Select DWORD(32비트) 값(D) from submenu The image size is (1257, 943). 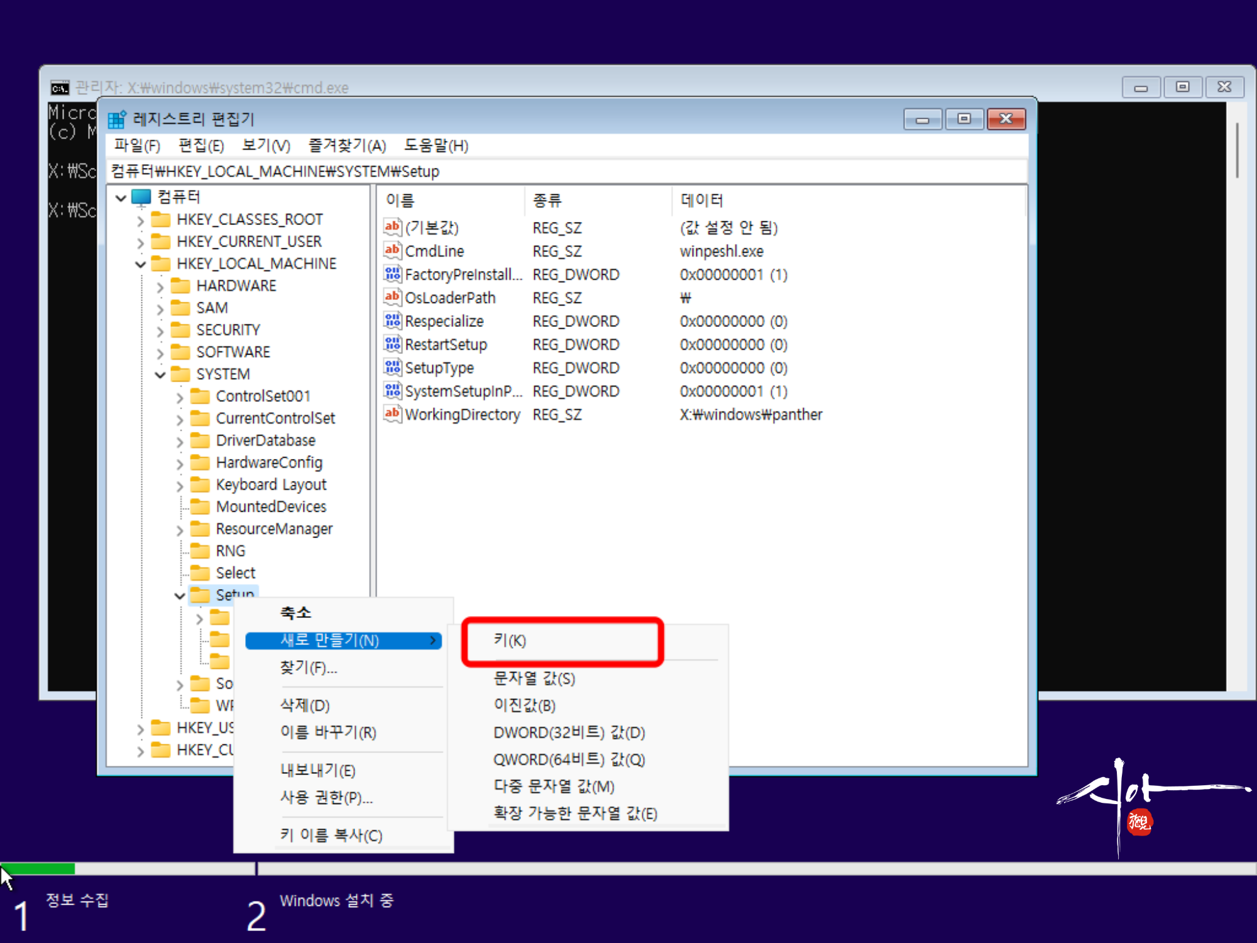569,732
